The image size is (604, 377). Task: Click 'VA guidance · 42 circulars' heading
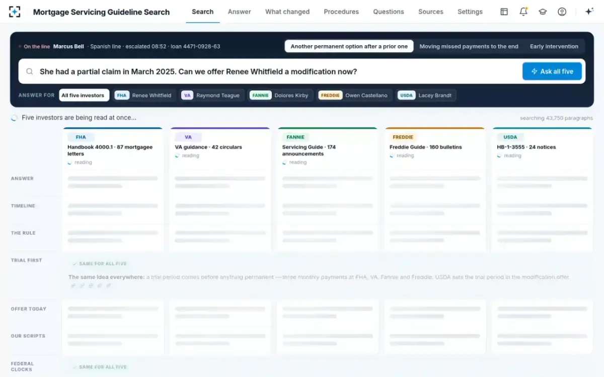(x=208, y=147)
